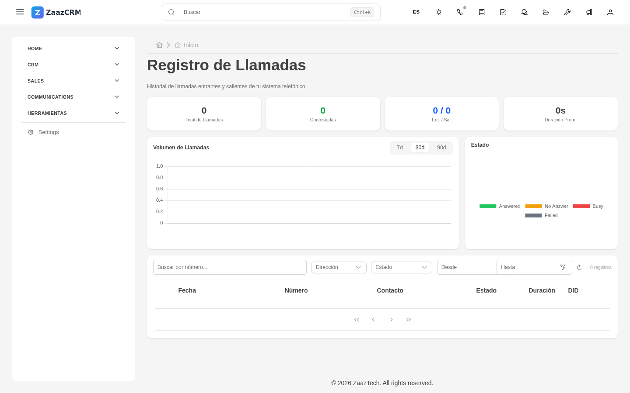Expand the COMMUNICATIONS sidebar section

tap(73, 97)
